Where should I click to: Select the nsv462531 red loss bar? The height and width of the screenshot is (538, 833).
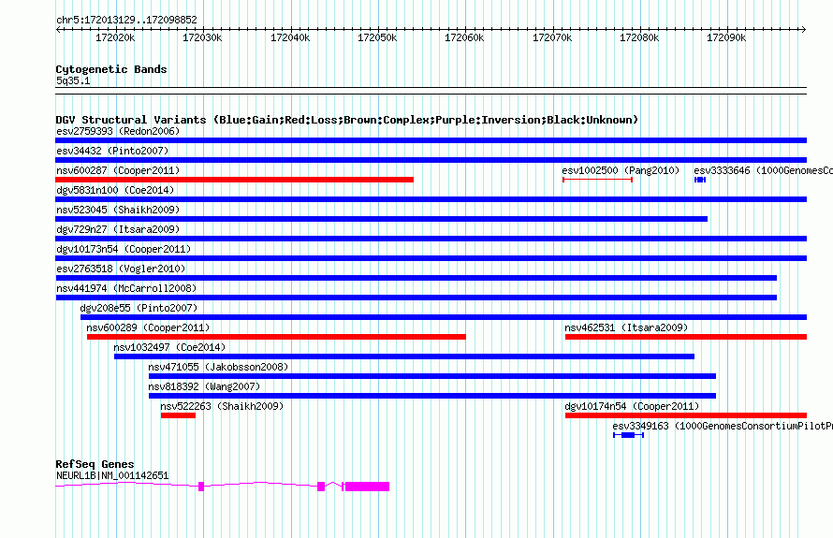coord(686,337)
